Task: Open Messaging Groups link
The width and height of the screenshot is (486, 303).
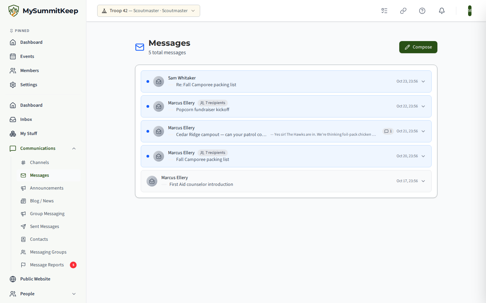Action: point(49,252)
